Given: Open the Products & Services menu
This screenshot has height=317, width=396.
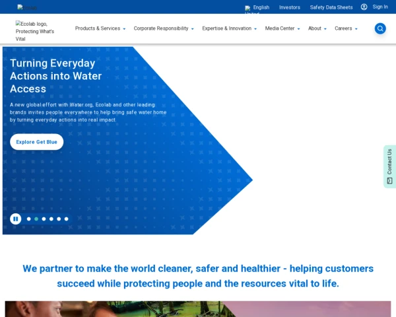Looking at the screenshot, I should click(98, 28).
